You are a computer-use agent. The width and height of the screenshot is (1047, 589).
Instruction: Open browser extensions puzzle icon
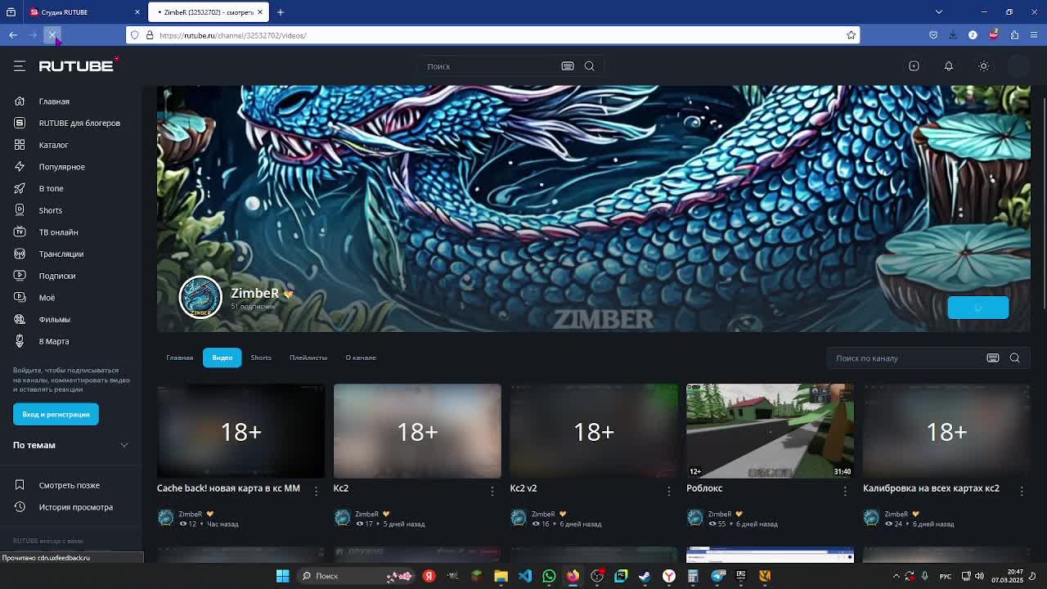click(1014, 35)
